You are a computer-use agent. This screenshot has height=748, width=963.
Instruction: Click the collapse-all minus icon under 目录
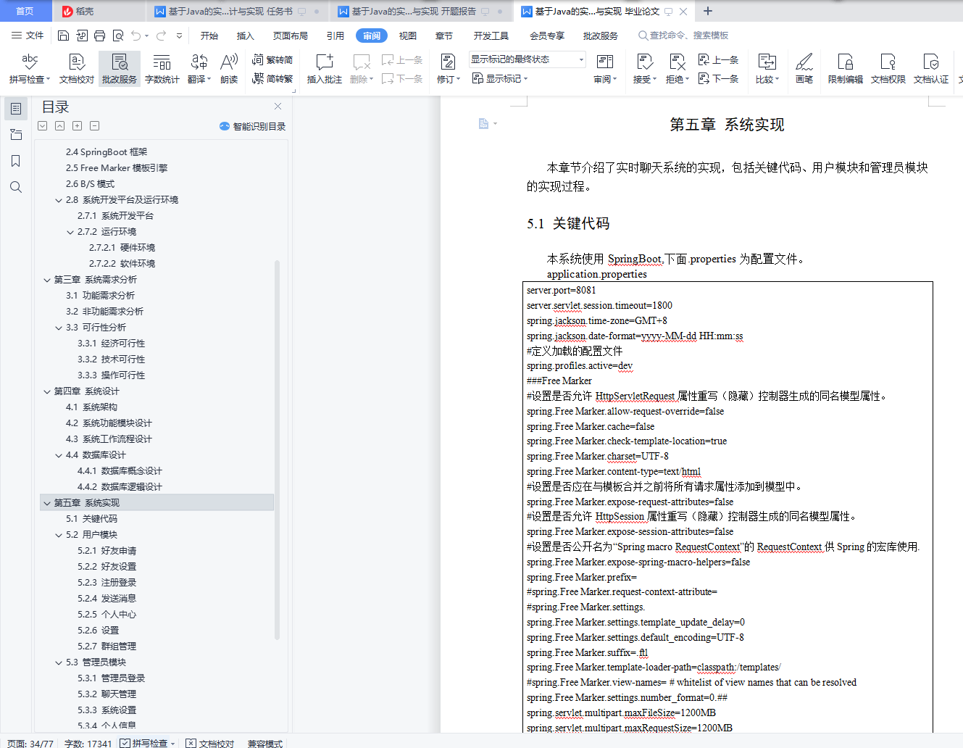[94, 126]
